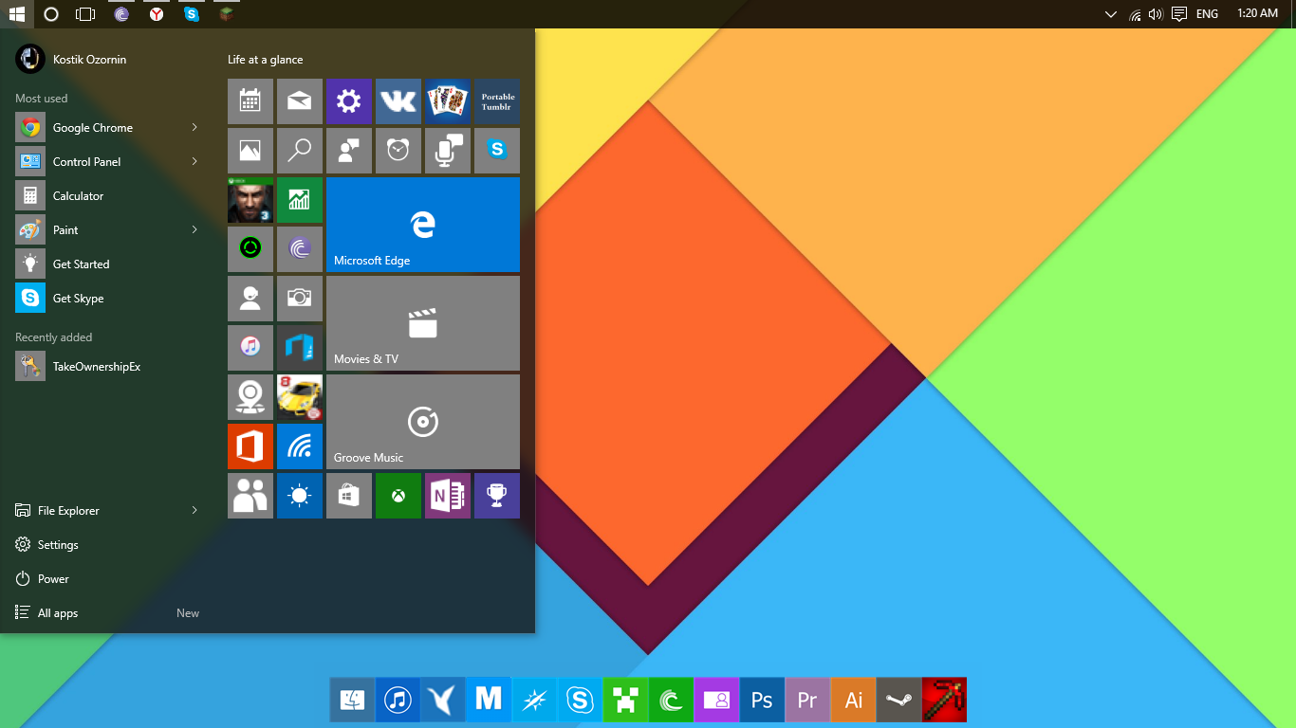Open Cortana circle on taskbar
1296x728 pixels.
point(51,14)
